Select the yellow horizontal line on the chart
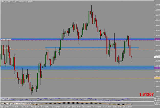160x108 pixels. tap(77, 78)
